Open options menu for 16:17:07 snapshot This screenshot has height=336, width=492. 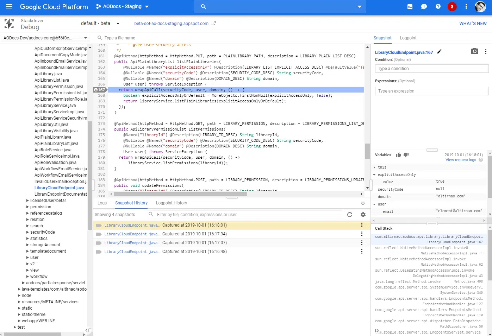362,243
